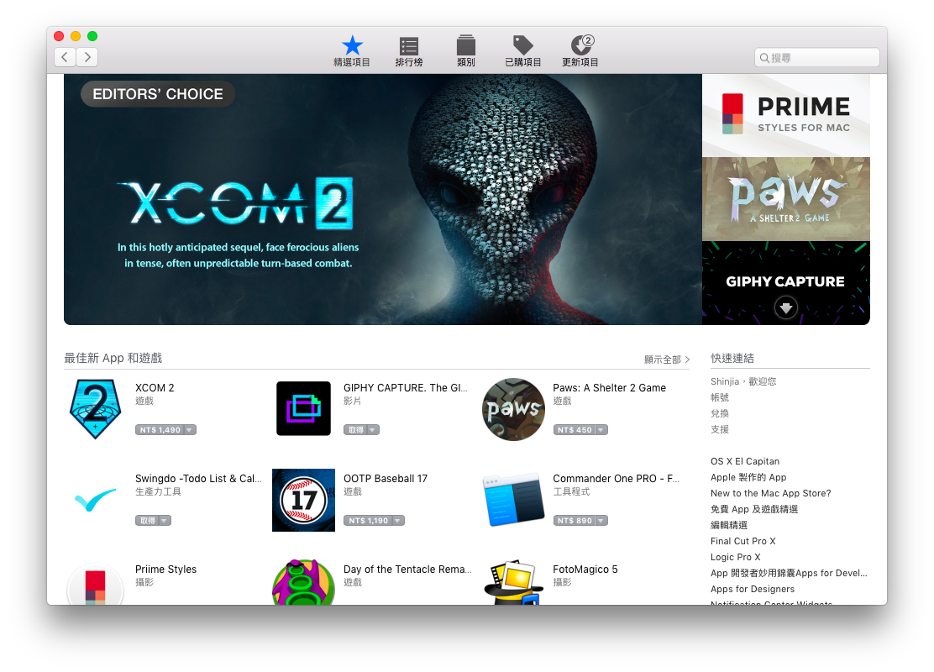934x672 pixels.
Task: Open the Shinjia 歡迎您 account link
Action: coord(743,381)
